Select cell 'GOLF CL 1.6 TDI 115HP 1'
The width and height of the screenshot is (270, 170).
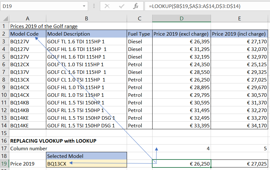point(86,72)
